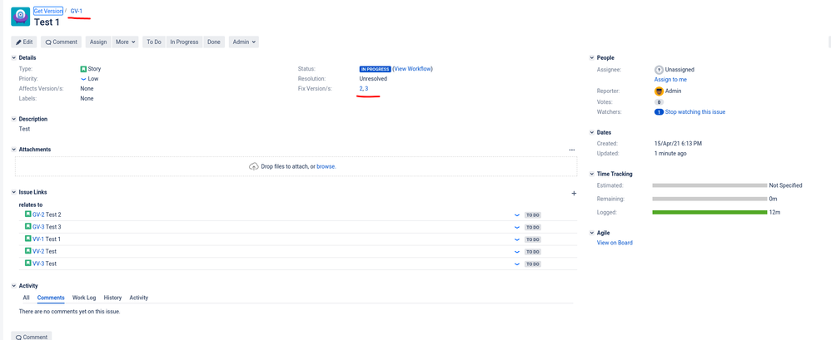831x340 pixels.
Task: Open fix version 2 link
Action: (x=361, y=89)
